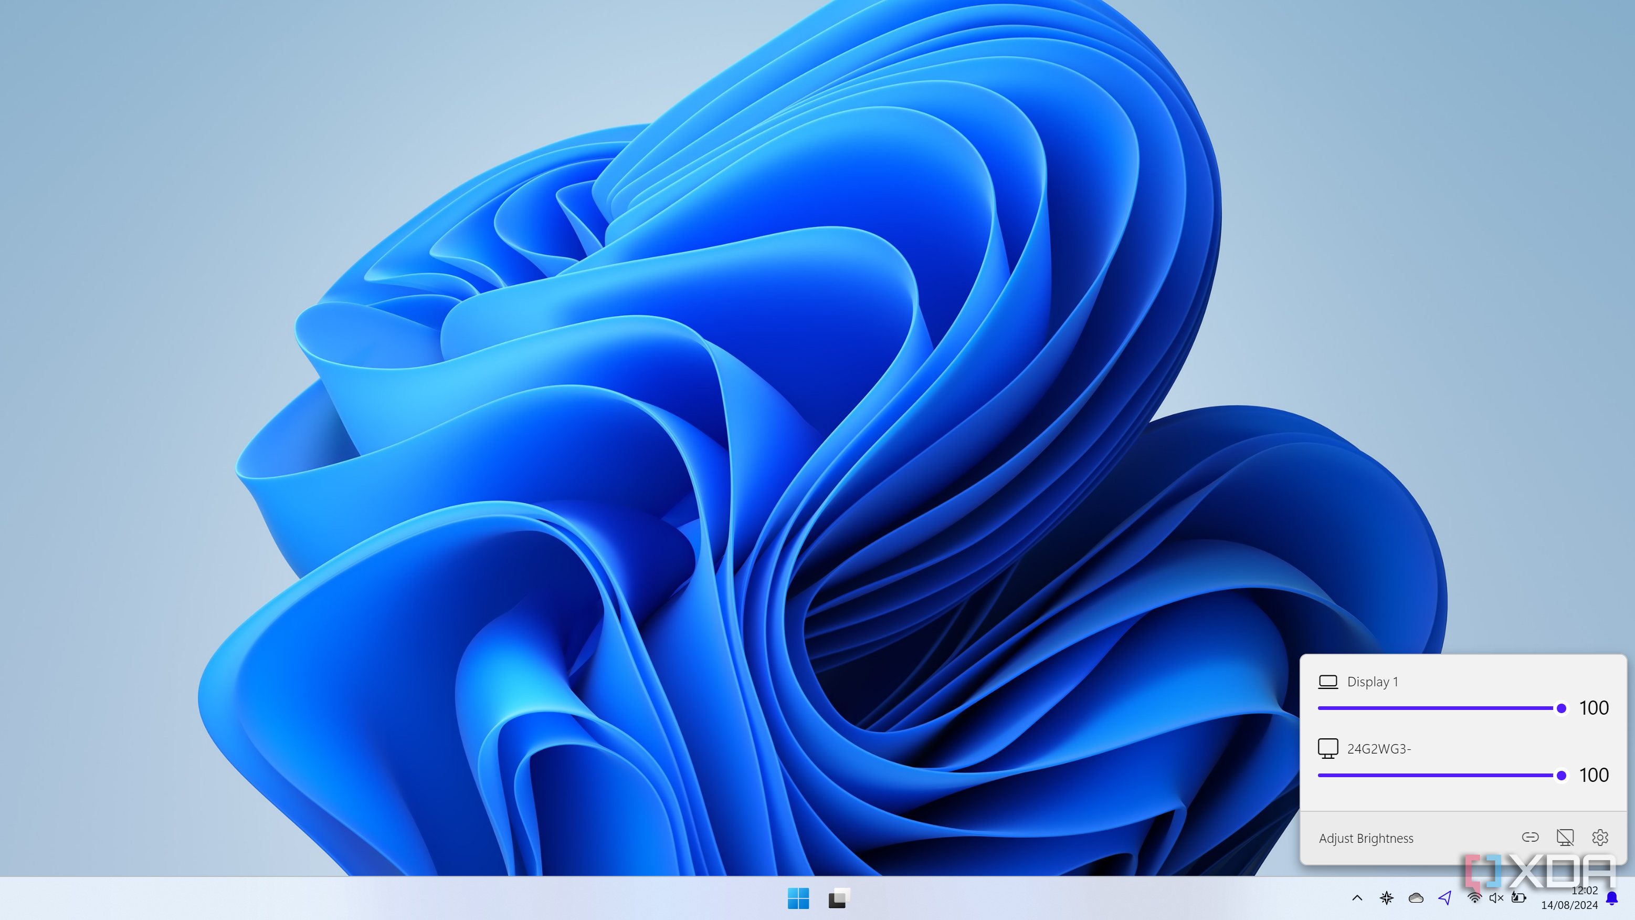The height and width of the screenshot is (920, 1635).
Task: Click the 24G2WG3- monitor icon
Action: click(1328, 748)
